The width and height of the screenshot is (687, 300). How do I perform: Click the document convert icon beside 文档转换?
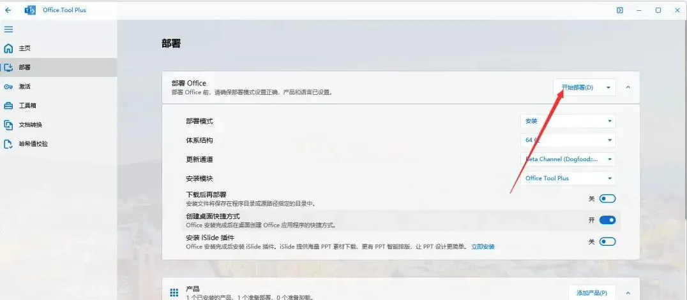[x=8, y=125]
